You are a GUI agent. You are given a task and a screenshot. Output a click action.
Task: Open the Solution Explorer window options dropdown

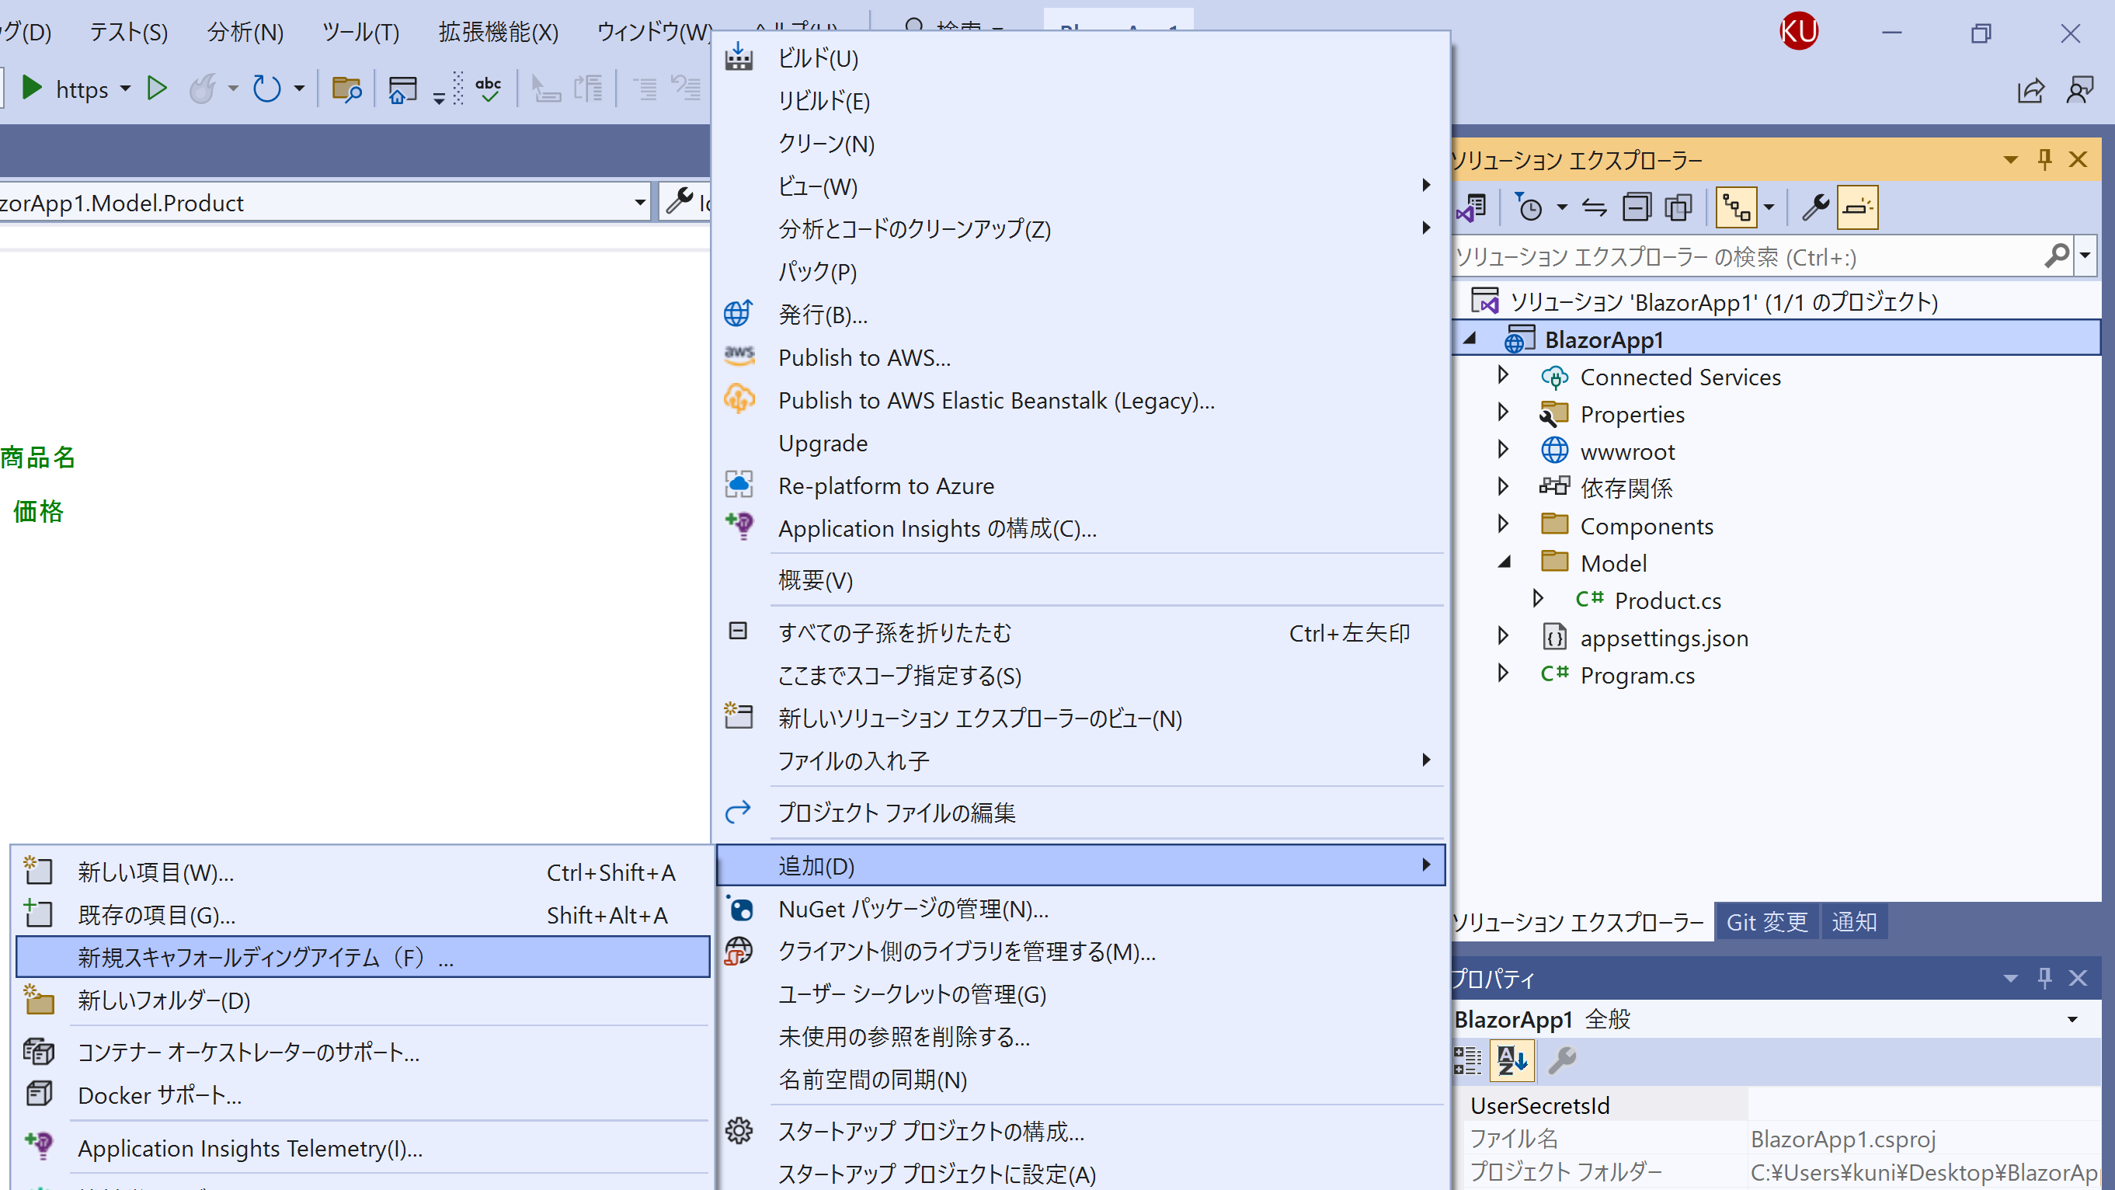point(2011,159)
